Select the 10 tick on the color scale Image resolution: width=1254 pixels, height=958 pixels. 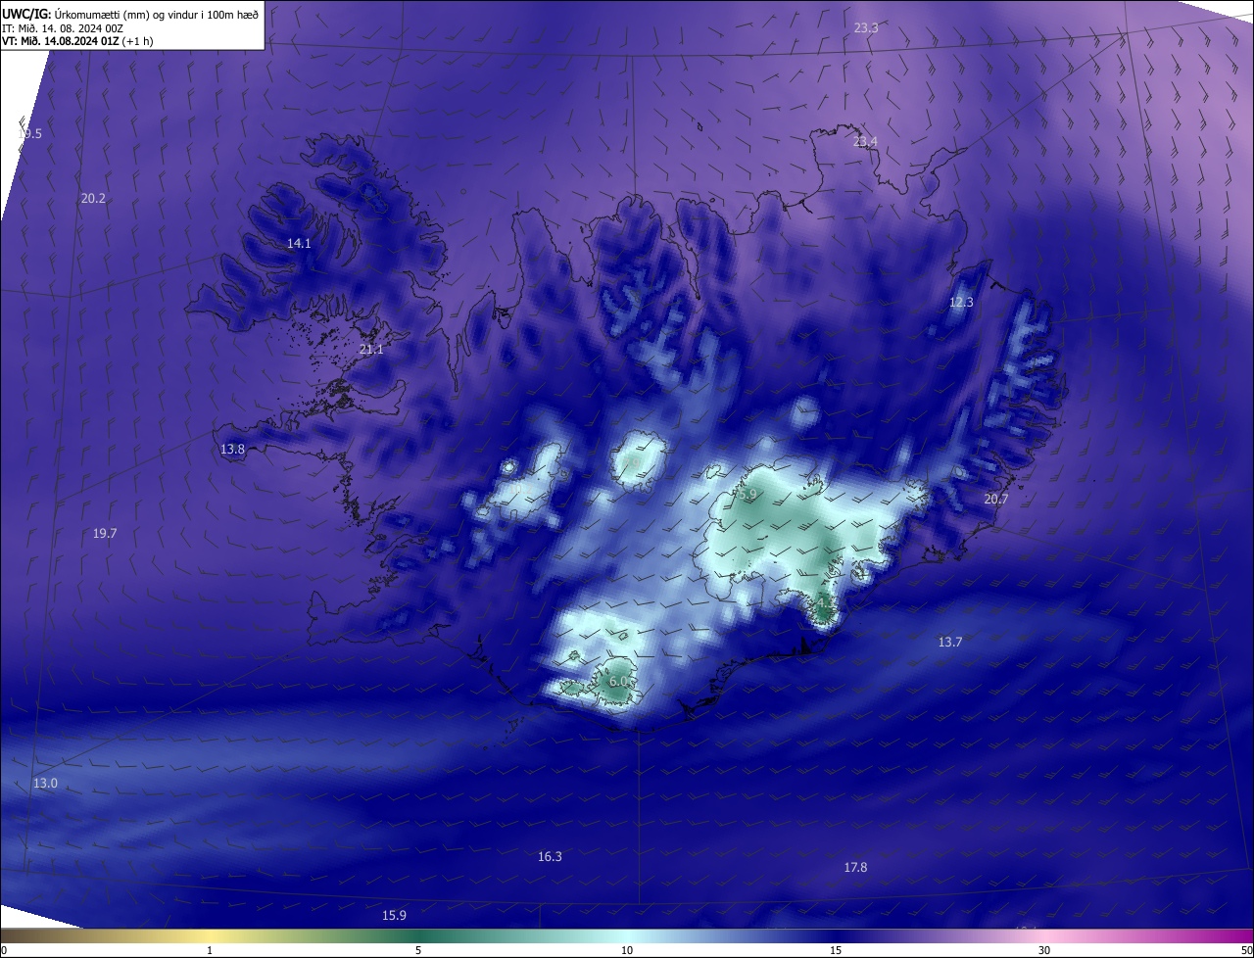(627, 950)
